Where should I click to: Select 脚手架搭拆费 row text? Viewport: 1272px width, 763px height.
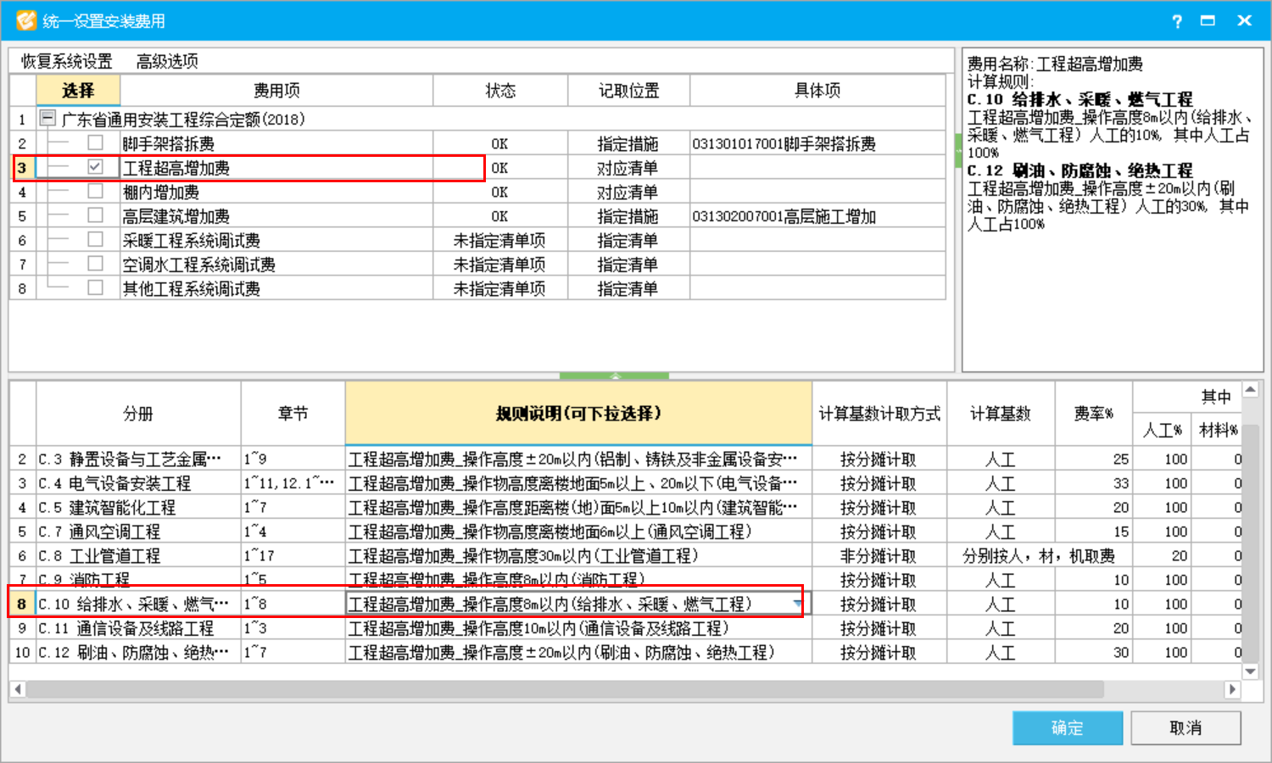168,143
